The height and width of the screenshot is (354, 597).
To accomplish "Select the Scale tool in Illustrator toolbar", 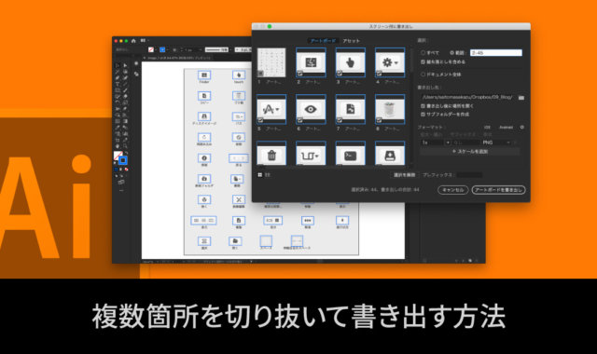I will pos(125,102).
